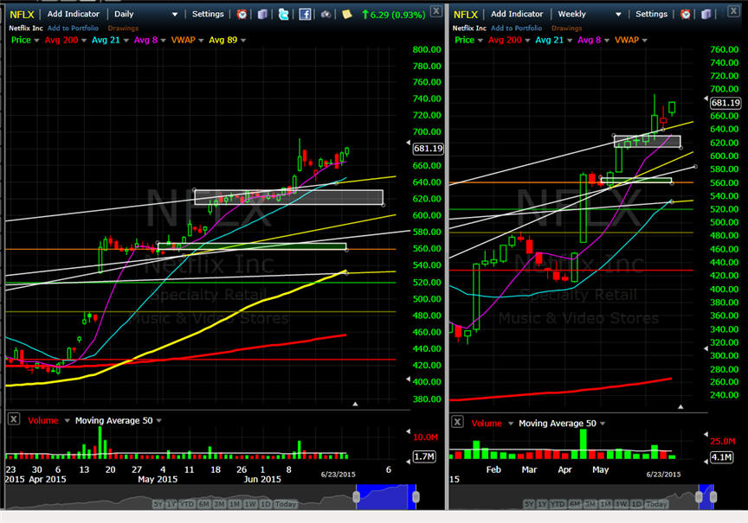The width and height of the screenshot is (748, 523).
Task: Expand Avg 21 options on Daily chart
Action: click(126, 41)
